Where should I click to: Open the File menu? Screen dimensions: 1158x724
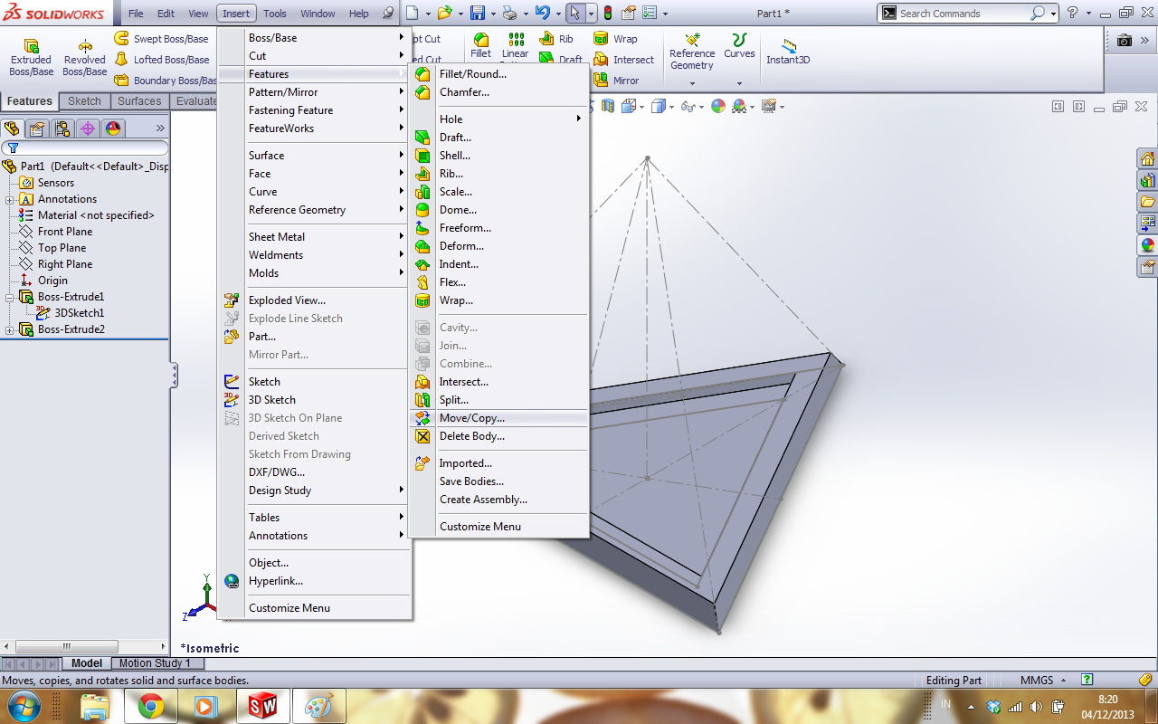(136, 14)
